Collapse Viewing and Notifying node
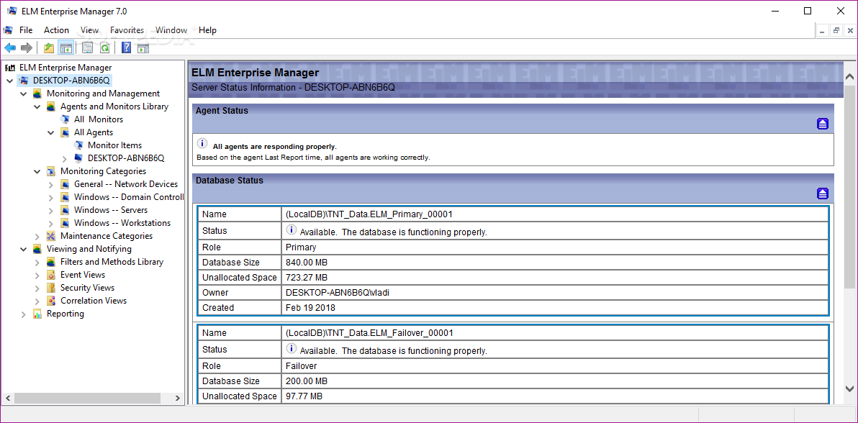Screen dimensions: 858x423 [24, 249]
